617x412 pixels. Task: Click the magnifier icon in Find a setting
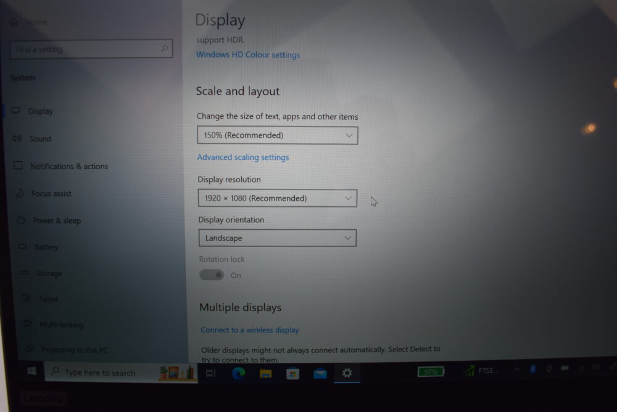pos(165,48)
